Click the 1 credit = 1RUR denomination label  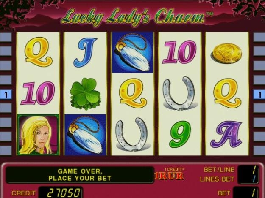(x=170, y=174)
